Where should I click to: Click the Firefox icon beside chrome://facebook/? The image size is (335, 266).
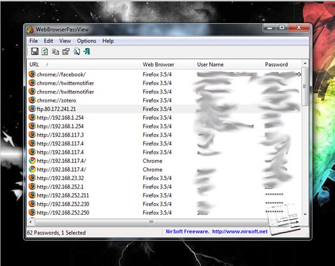(x=32, y=74)
